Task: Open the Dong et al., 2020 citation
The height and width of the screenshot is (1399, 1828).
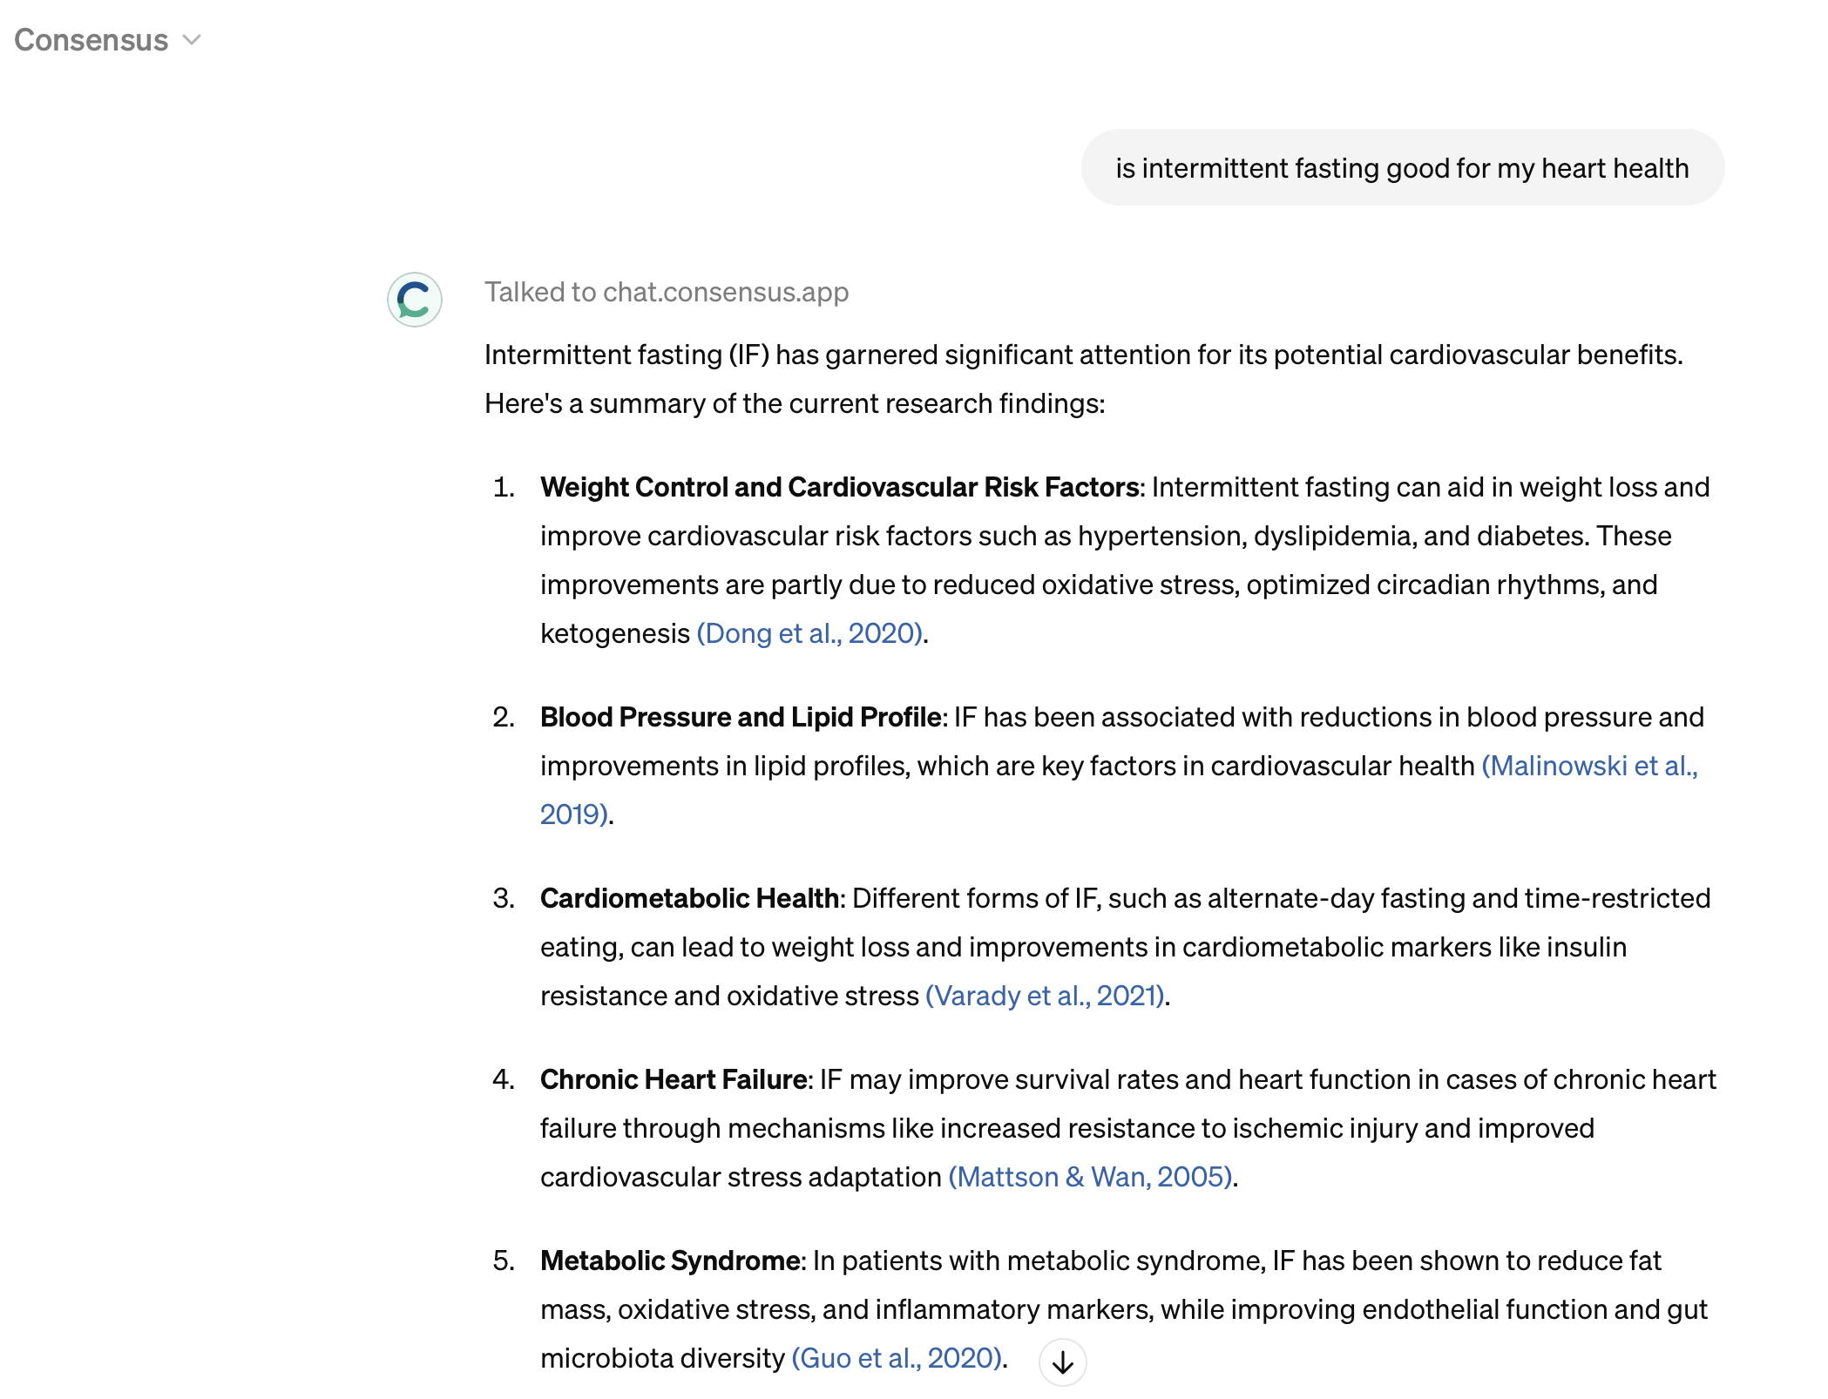Action: (x=809, y=633)
